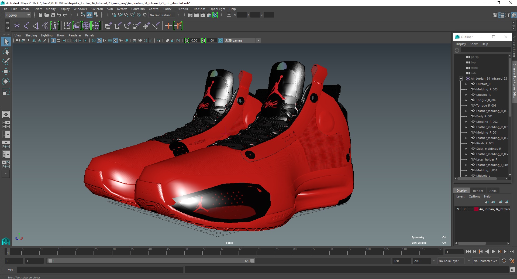Click the red layer color swatch

coord(476,209)
